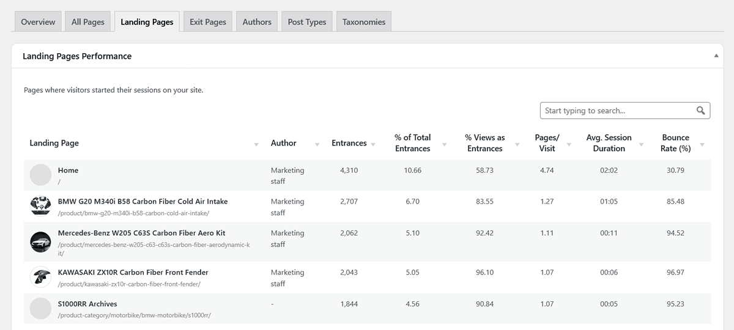Sort by Author column arrow
734x330 pixels.
[317, 145]
